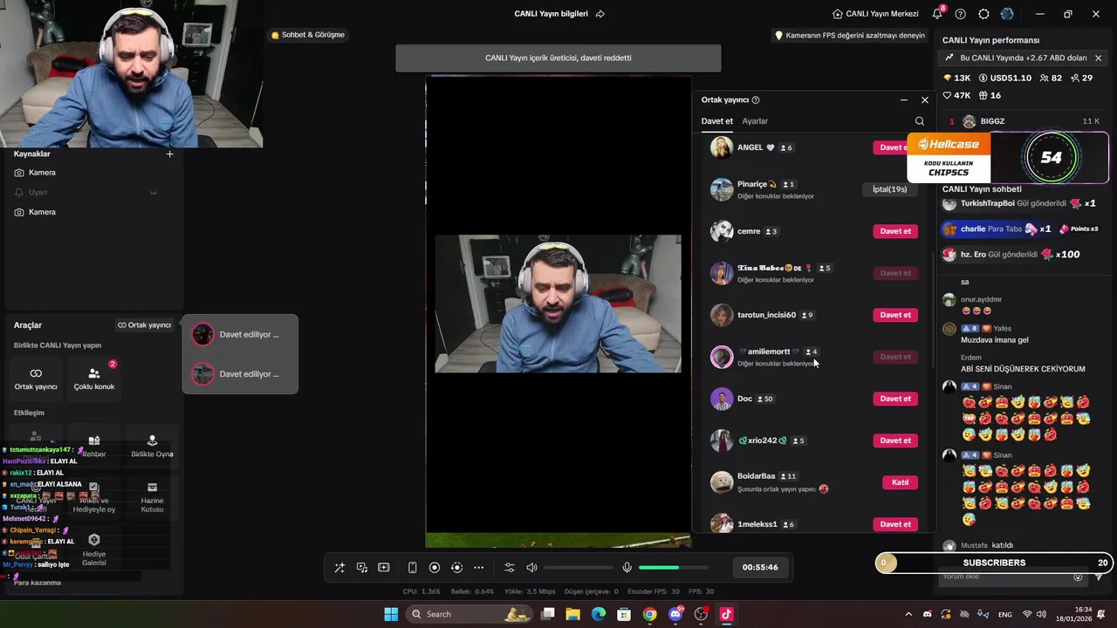Open the beauty effects wand tool
Screen dimensions: 1117x628
point(339,568)
